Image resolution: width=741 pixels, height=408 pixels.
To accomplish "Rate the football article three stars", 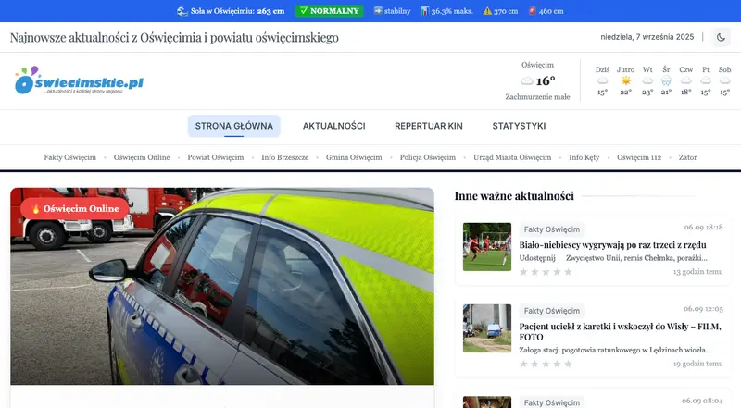I will coord(546,272).
